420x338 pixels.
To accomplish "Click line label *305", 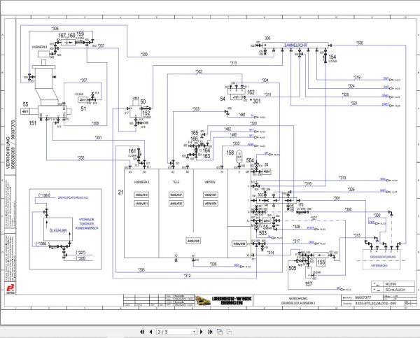I will tap(141, 269).
